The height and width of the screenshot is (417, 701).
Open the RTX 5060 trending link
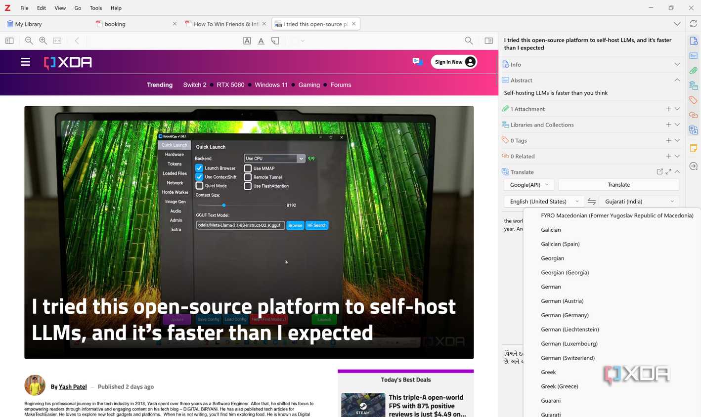pos(230,85)
